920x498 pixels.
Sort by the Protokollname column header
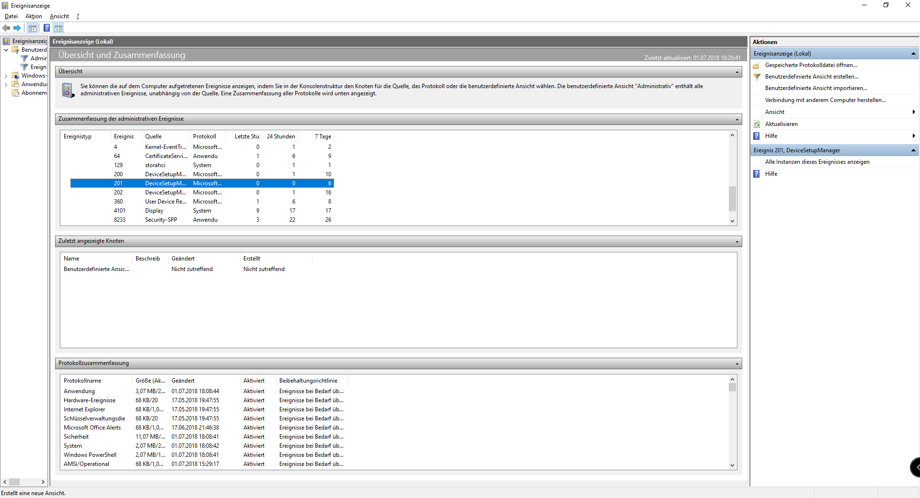point(96,381)
